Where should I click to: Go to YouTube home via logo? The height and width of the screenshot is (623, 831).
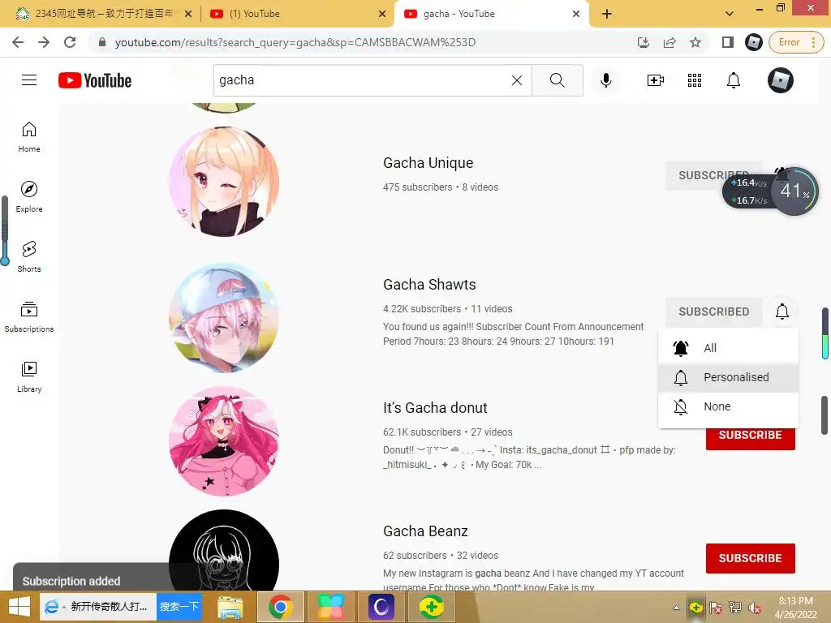(x=95, y=80)
